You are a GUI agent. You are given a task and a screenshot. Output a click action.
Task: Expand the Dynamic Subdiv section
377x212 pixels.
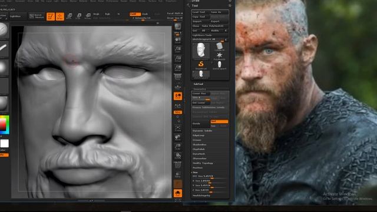click(202, 131)
